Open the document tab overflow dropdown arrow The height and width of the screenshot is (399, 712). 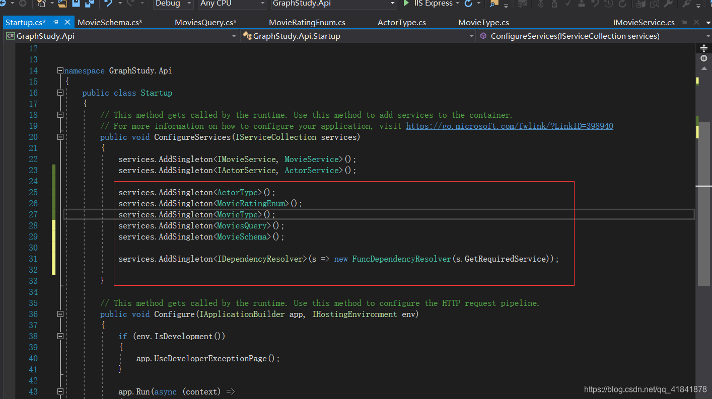point(707,23)
